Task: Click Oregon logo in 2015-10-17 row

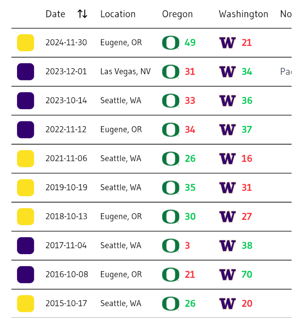Action: (170, 303)
